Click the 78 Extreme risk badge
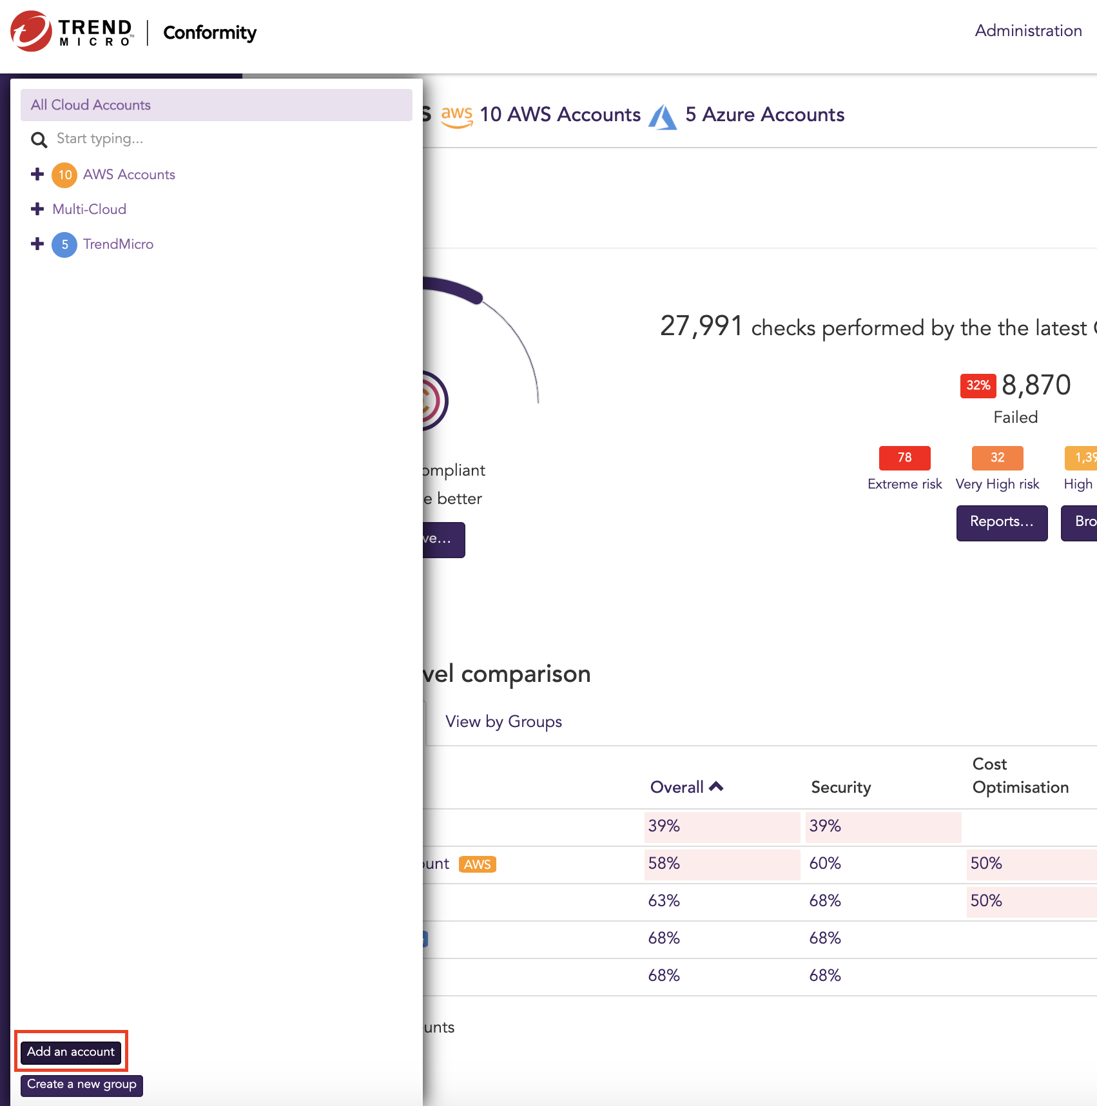This screenshot has width=1097, height=1106. point(904,458)
